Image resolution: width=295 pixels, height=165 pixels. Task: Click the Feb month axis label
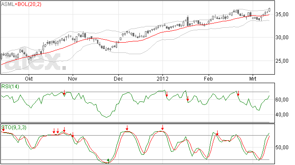point(208,78)
